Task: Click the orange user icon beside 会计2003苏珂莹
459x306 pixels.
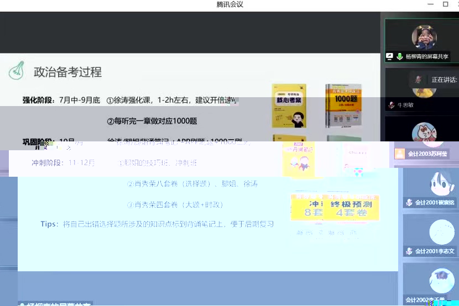Action: 400,154
